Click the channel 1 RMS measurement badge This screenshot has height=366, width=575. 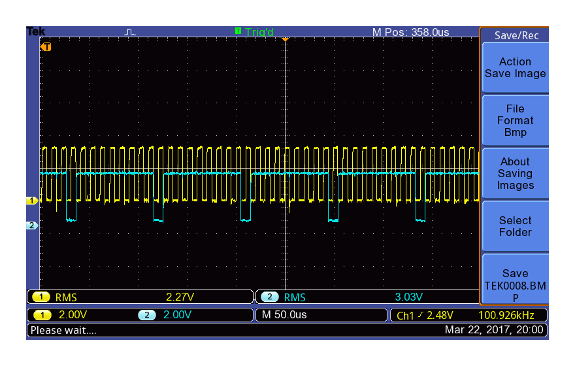(41, 297)
